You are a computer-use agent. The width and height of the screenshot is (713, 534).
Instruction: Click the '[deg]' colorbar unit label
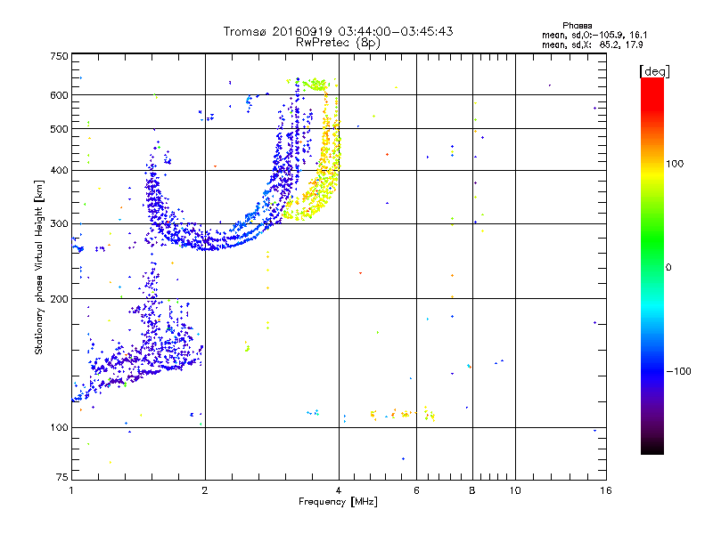[654, 71]
